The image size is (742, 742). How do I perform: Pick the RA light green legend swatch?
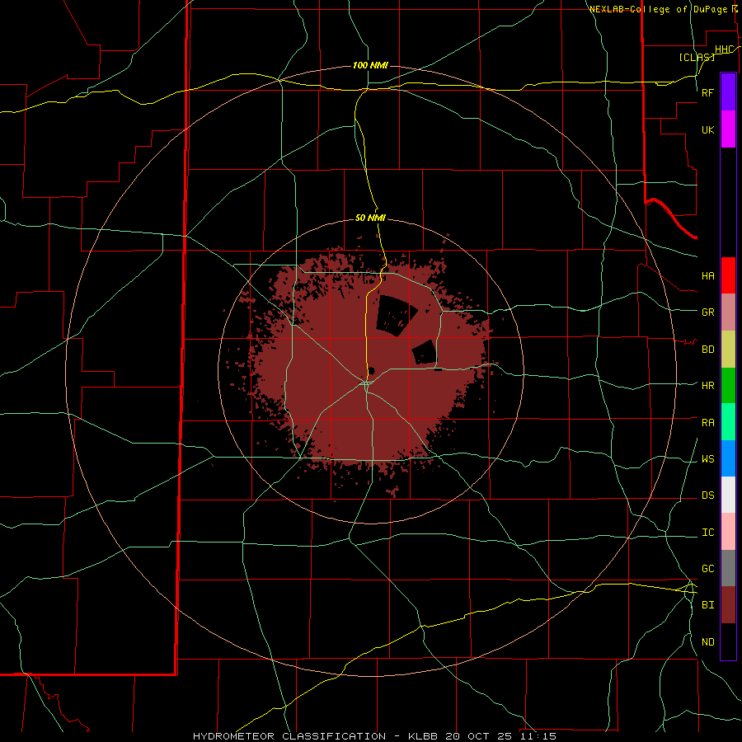728,422
